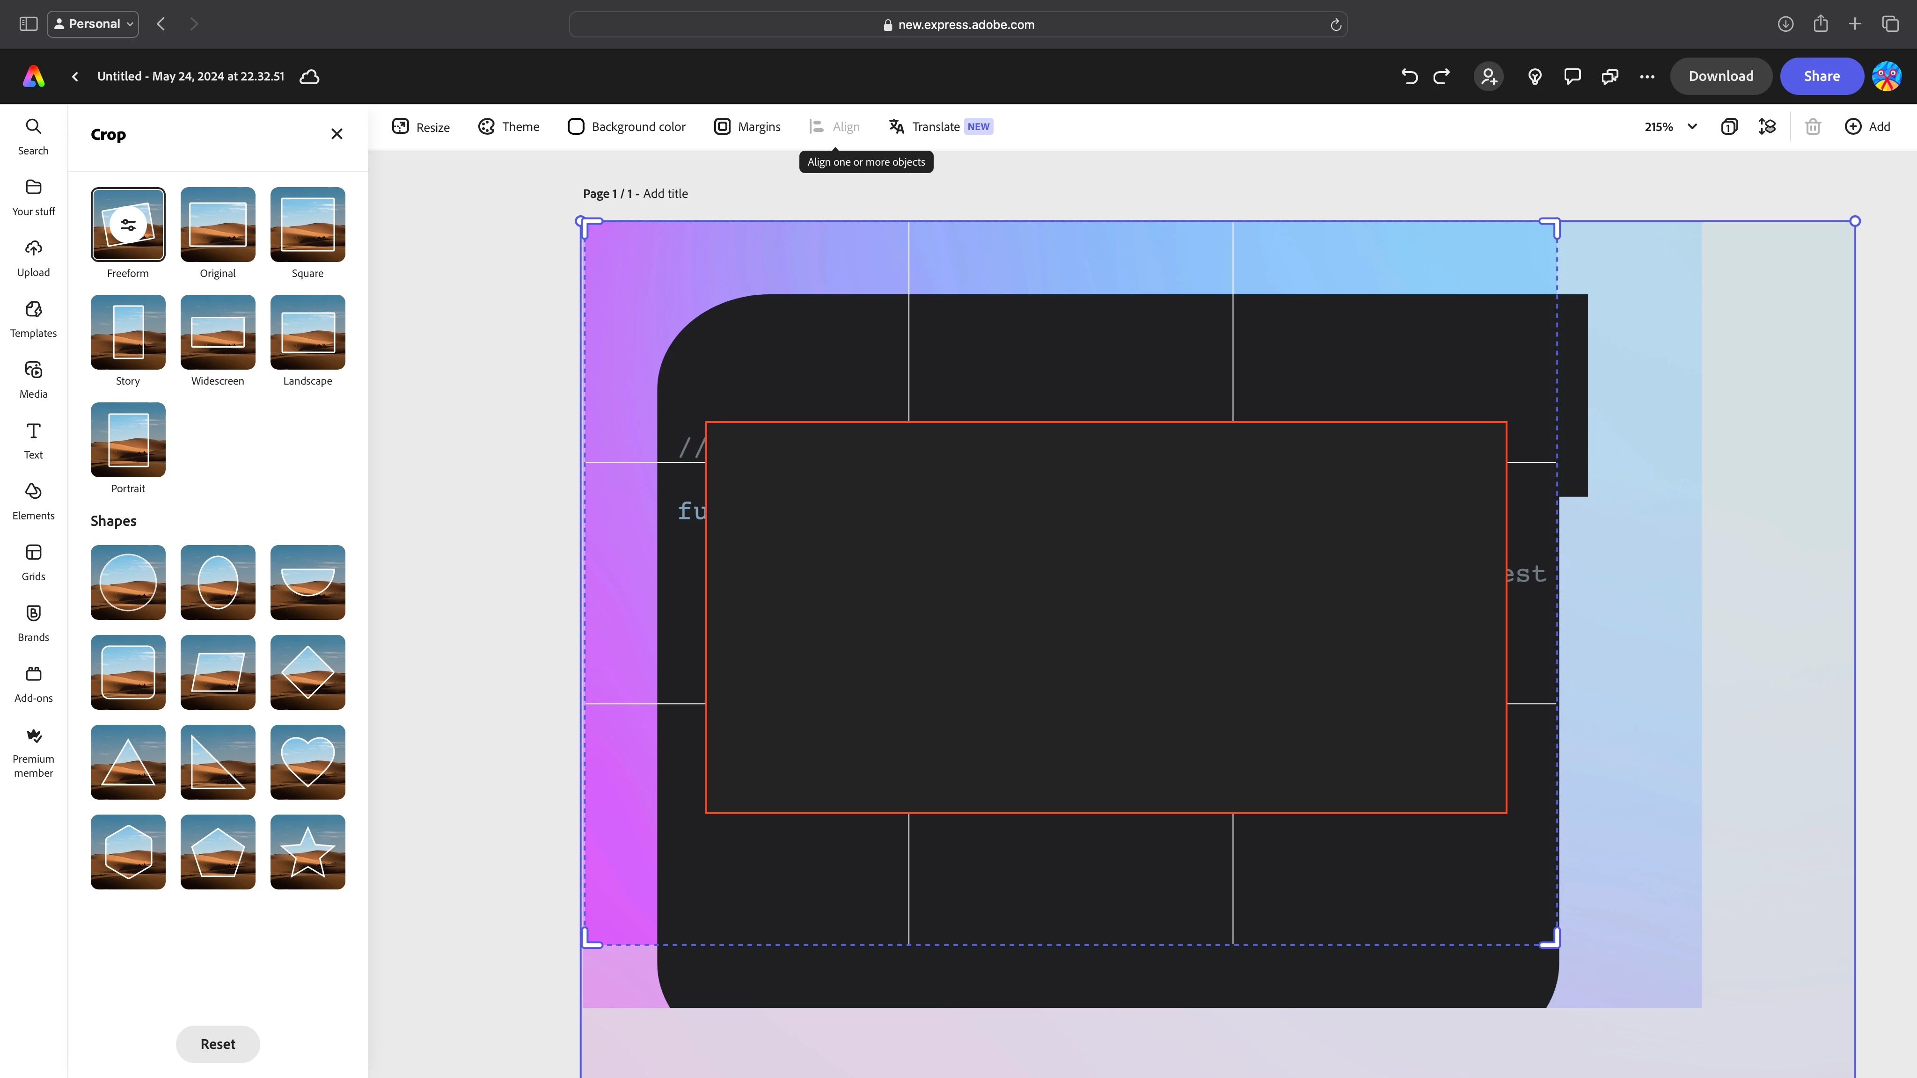This screenshot has height=1078, width=1917.
Task: Open the Margins toolbar item
Action: click(x=747, y=126)
